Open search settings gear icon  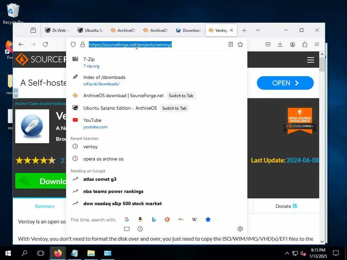coord(240,229)
